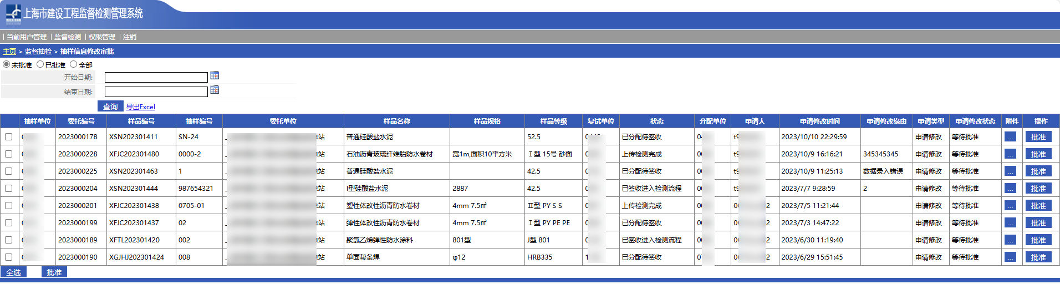Screen dimensions: 1060x284
Task: Open attachment icon for sample 2023000228
Action: tap(1010, 154)
